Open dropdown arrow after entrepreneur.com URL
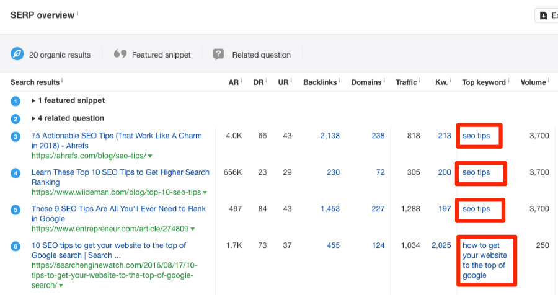Screen dimensions: 558x295 click(x=193, y=229)
